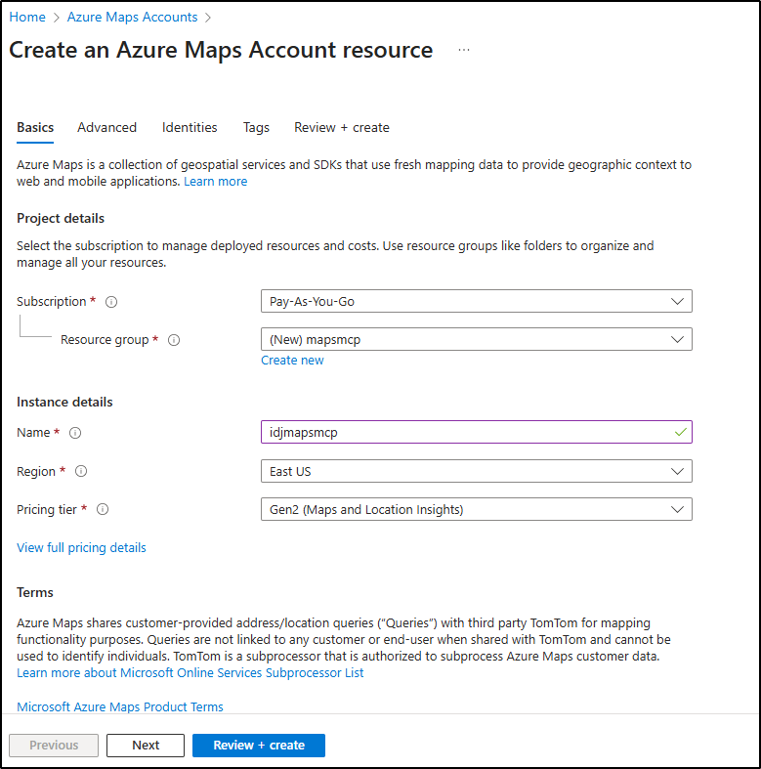Click the info icon beside Resource group
Screen dimensions: 761x769
174,340
